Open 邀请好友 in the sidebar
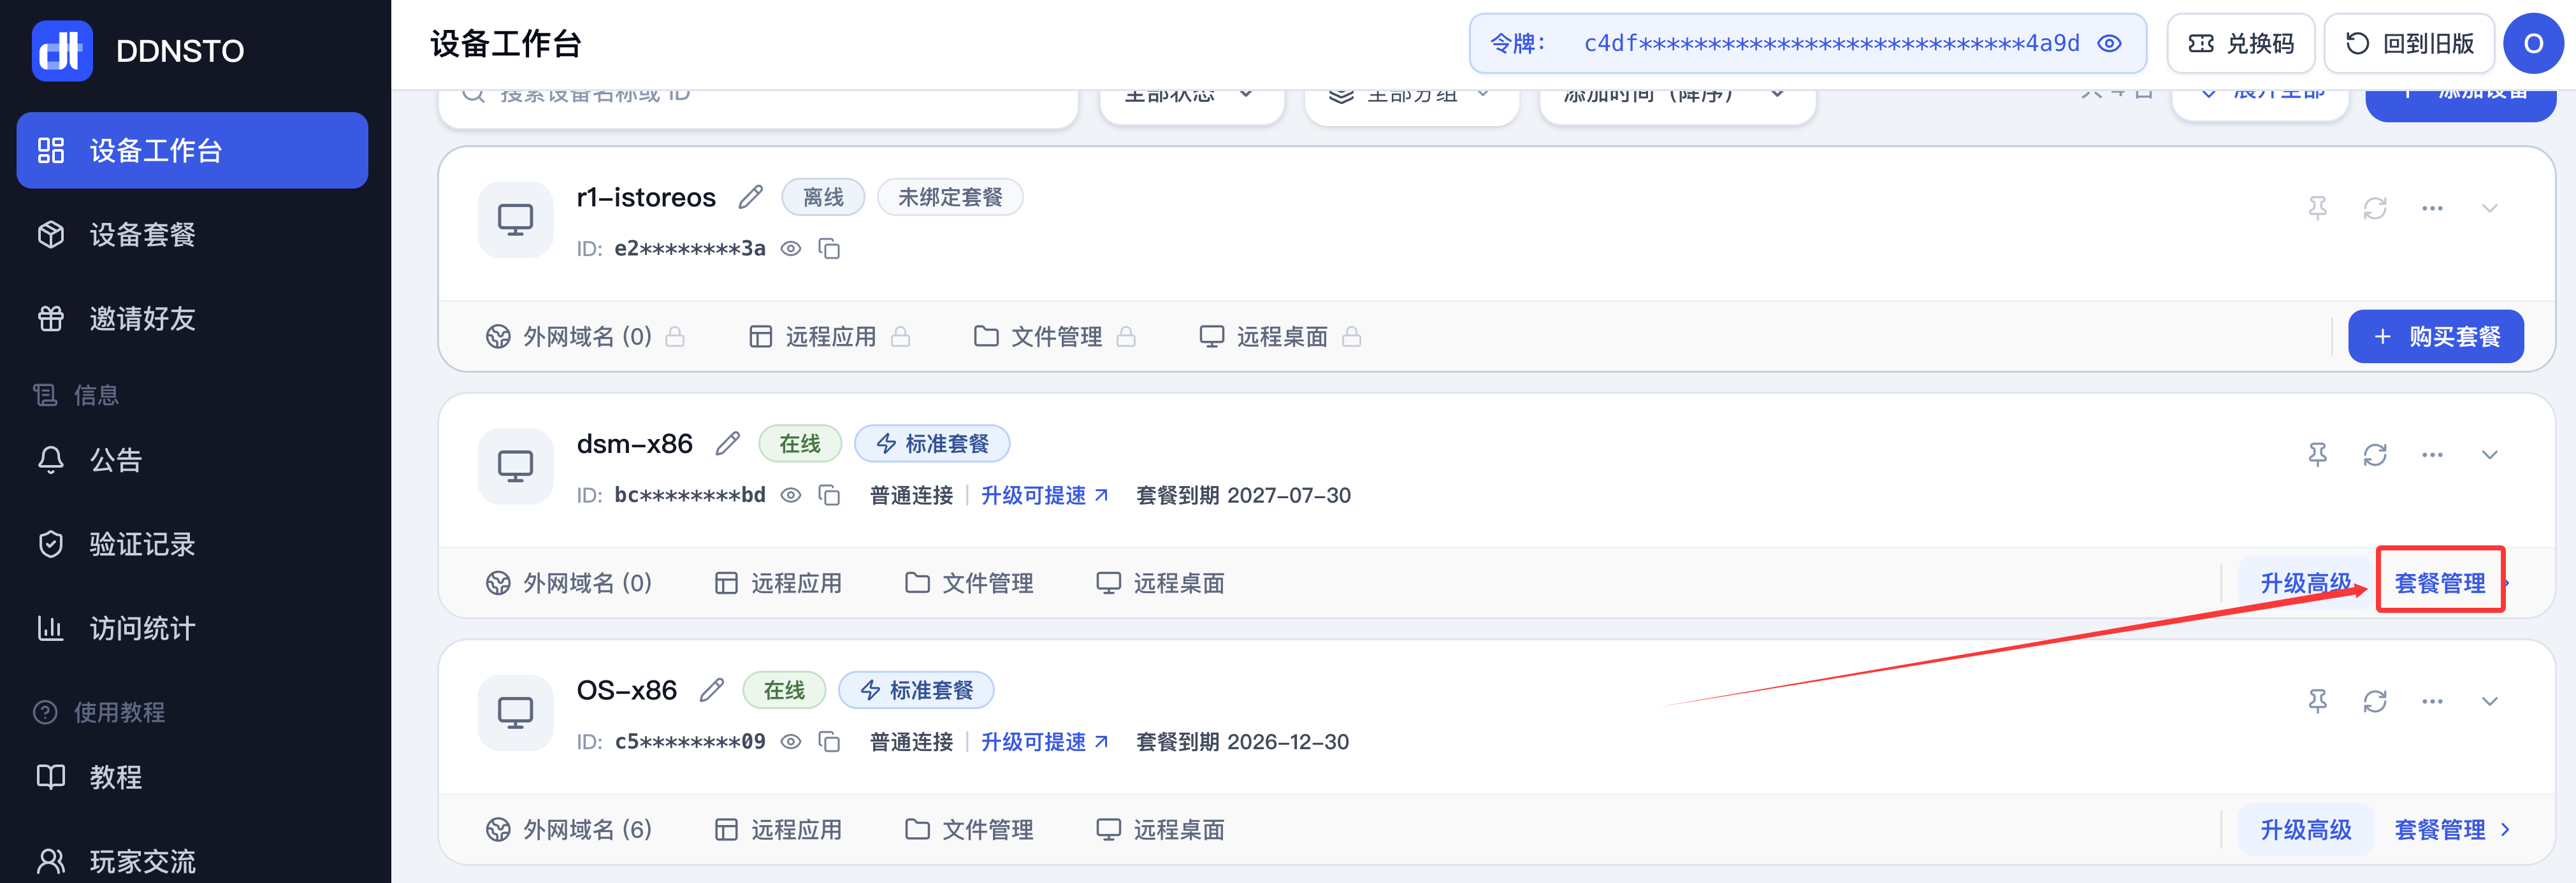This screenshot has height=883, width=2576. [x=192, y=318]
